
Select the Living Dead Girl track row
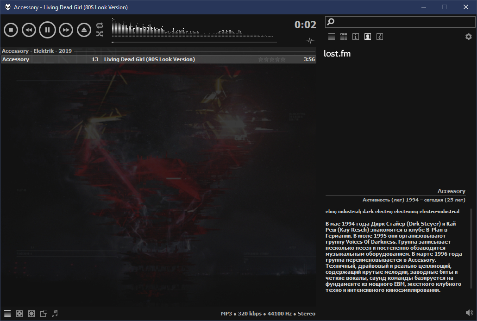click(158, 59)
